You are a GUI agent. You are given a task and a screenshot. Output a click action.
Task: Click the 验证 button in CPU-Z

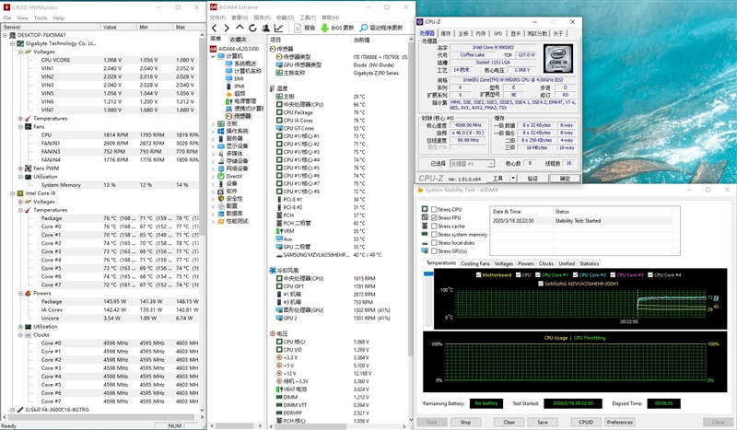532,179
